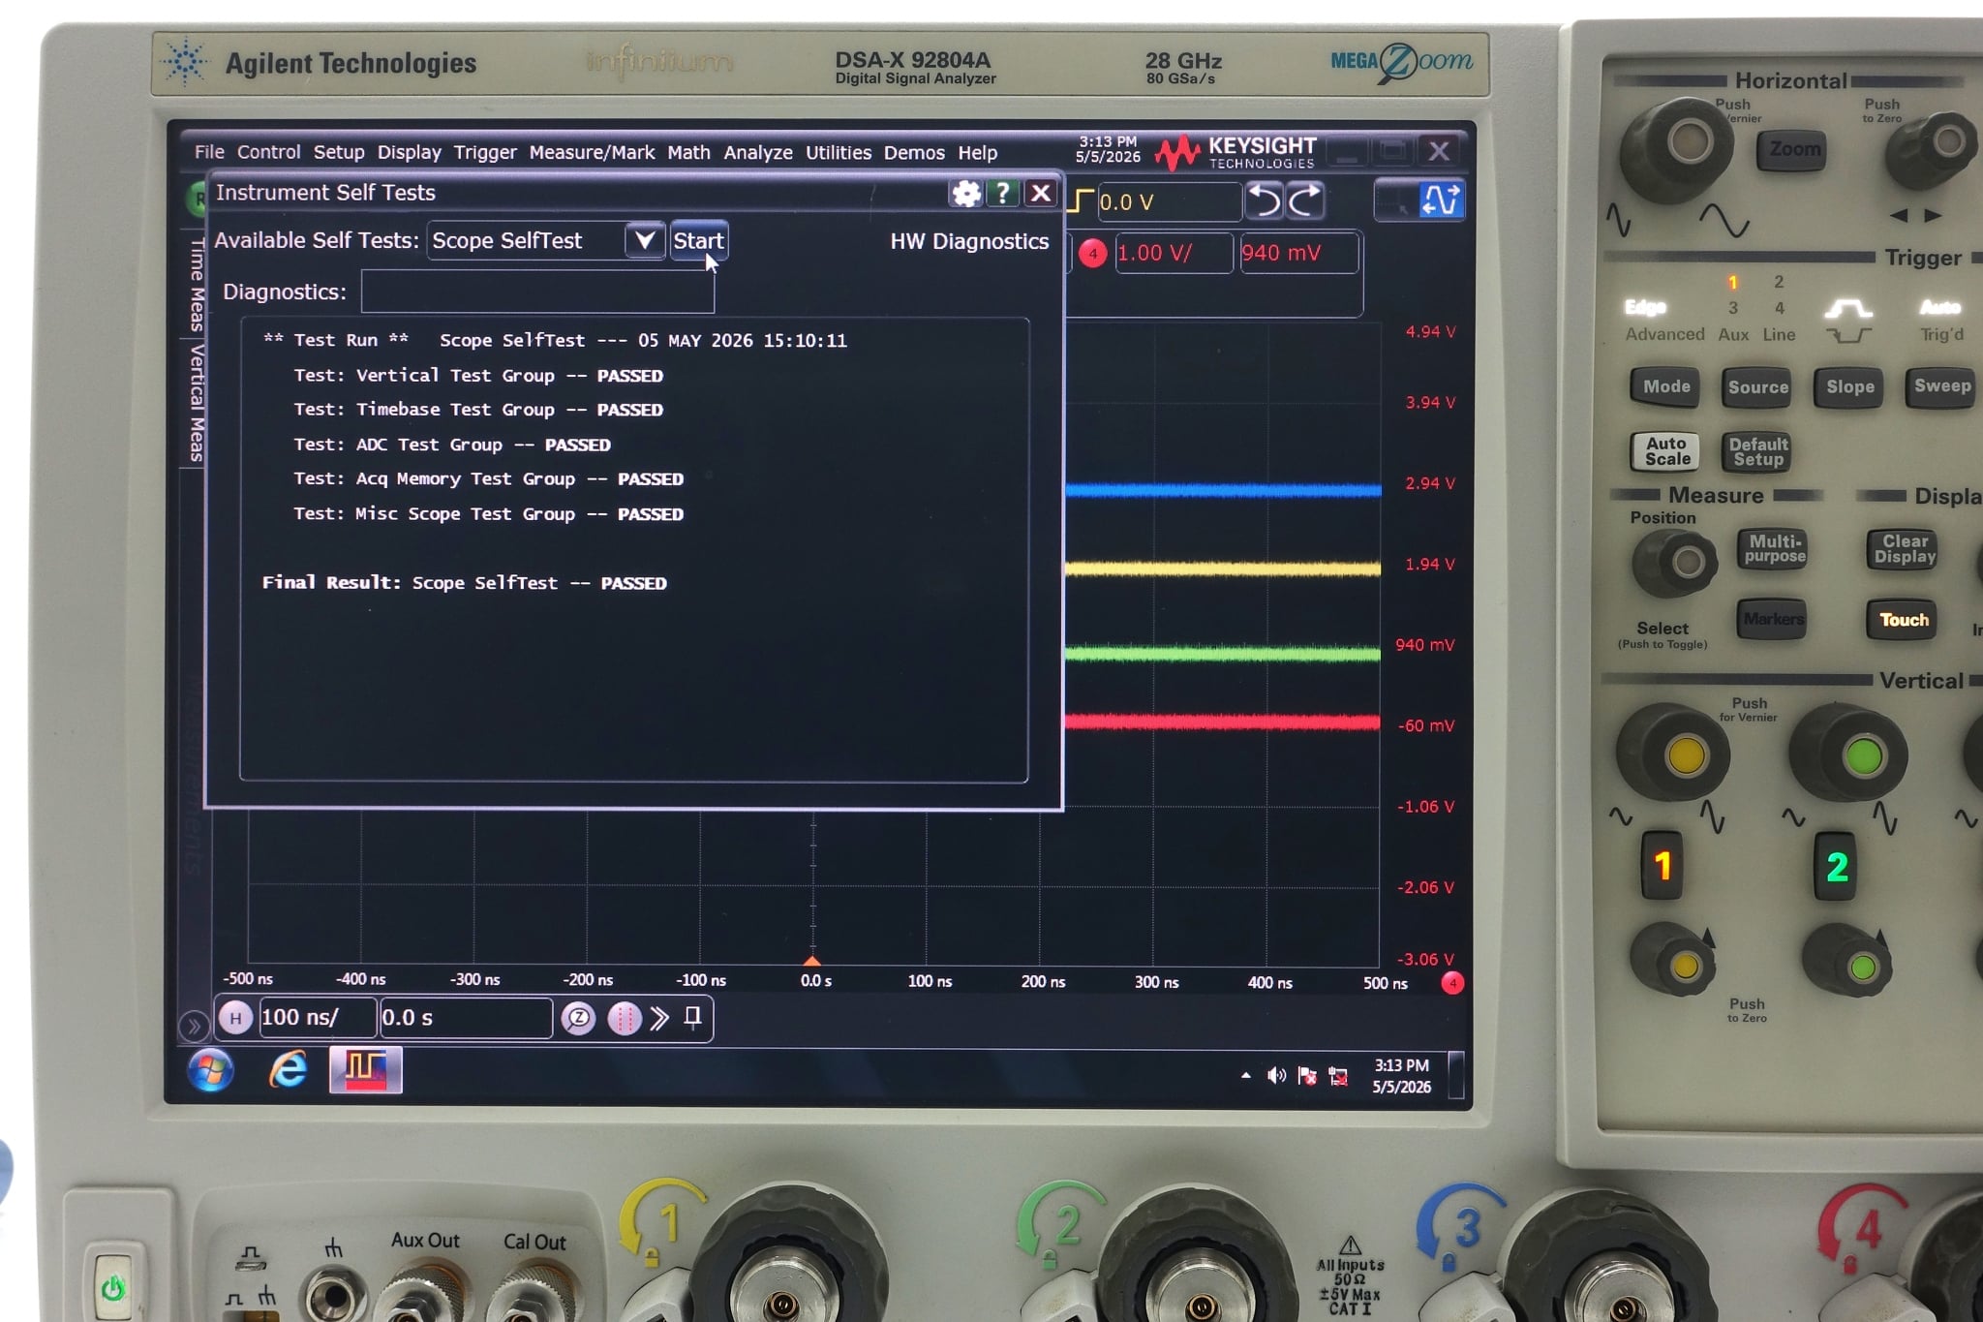Open the Display menu
The width and height of the screenshot is (1983, 1322).
tap(409, 152)
